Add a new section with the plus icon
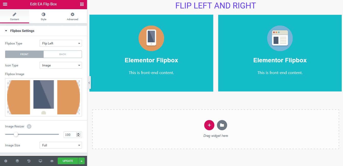 pyautogui.click(x=209, y=125)
